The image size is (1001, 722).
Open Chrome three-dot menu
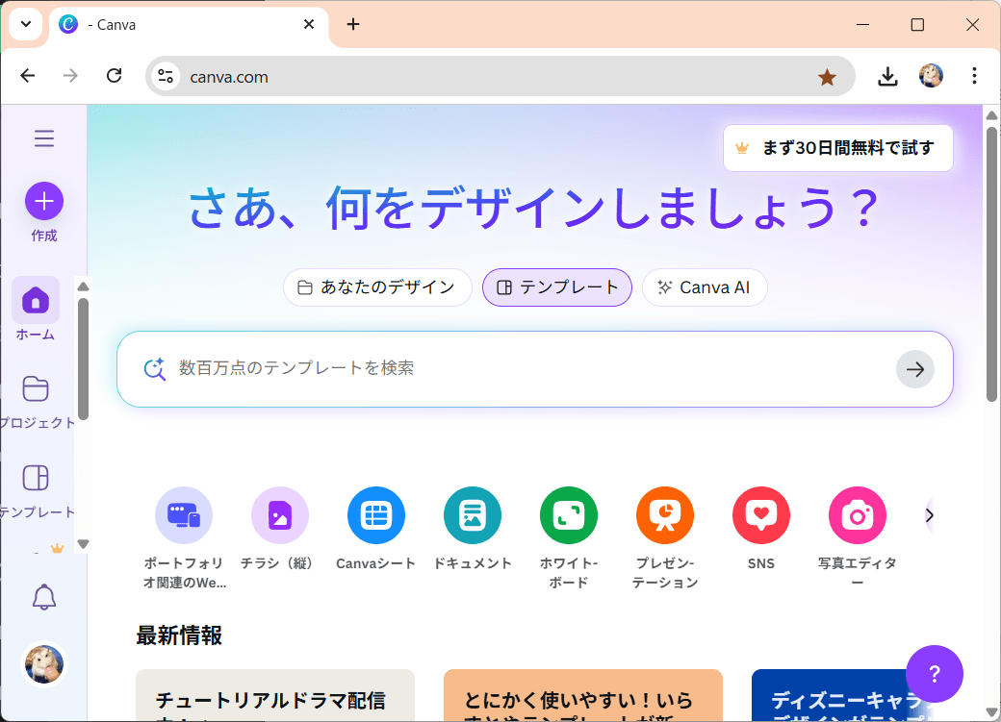pyautogui.click(x=974, y=76)
